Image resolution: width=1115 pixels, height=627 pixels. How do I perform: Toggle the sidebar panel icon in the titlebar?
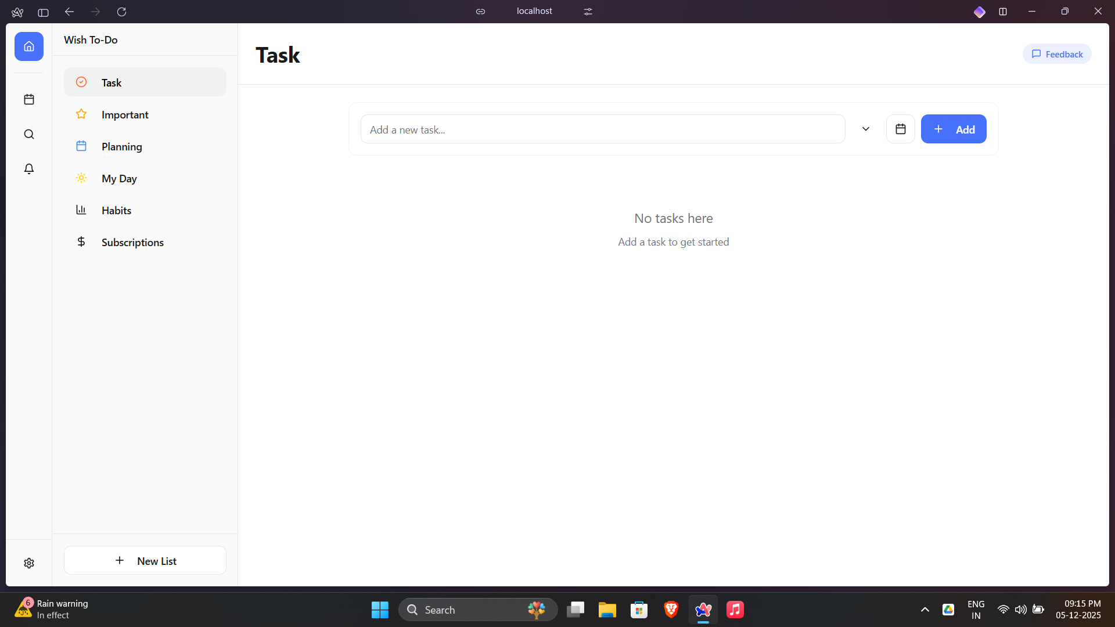coord(43,12)
